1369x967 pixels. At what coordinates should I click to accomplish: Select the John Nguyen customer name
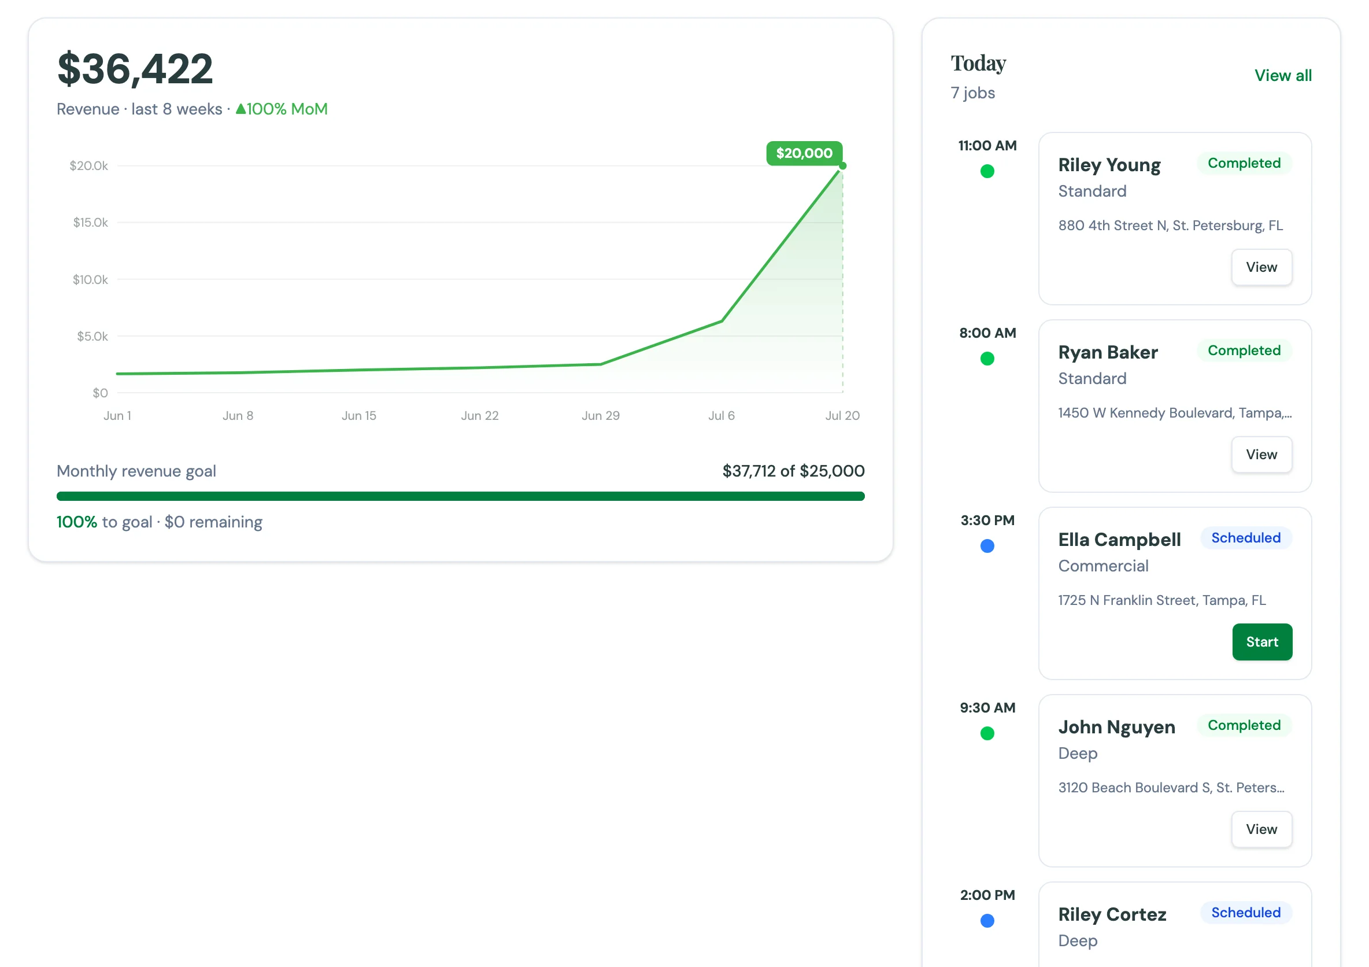tap(1116, 726)
